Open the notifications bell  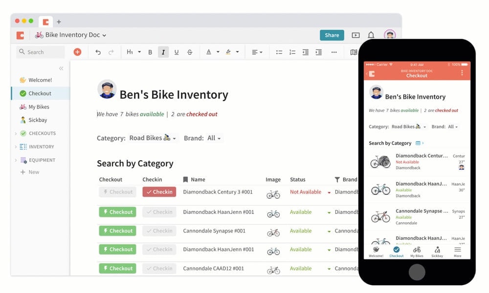(x=371, y=35)
